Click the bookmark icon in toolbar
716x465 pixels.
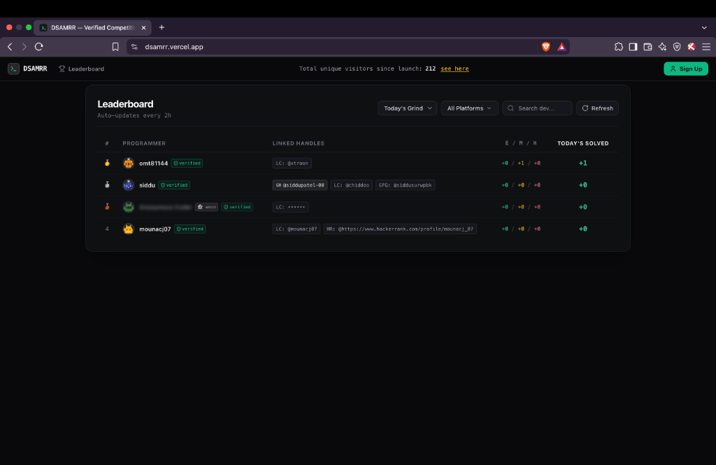(115, 47)
